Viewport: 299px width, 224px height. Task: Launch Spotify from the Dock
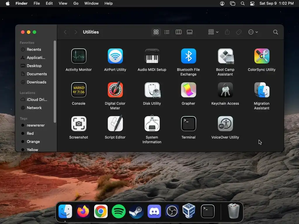119,211
